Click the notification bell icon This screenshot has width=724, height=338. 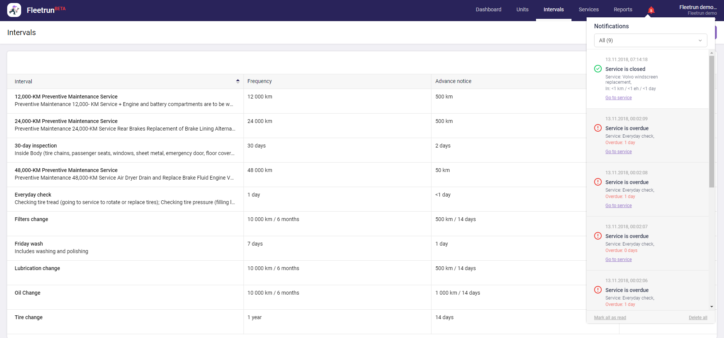click(x=651, y=10)
